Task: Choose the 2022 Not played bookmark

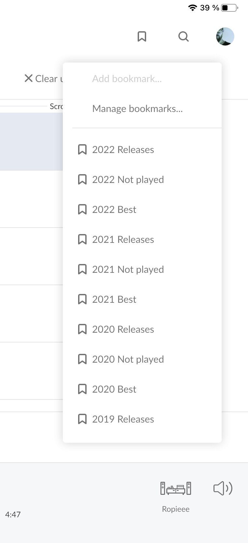Action: [128, 180]
